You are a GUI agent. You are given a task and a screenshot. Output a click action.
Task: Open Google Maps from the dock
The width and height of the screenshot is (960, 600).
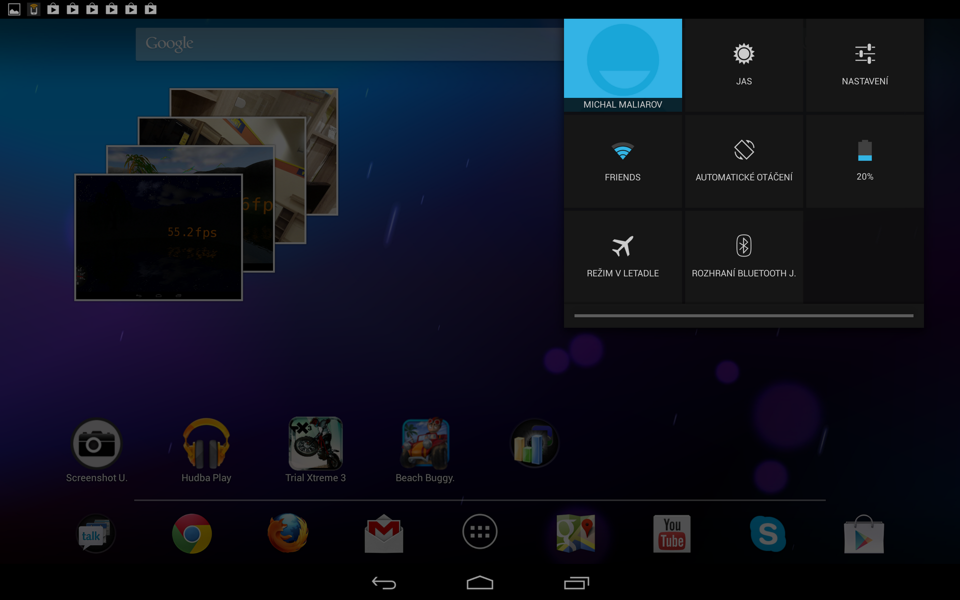pos(575,533)
